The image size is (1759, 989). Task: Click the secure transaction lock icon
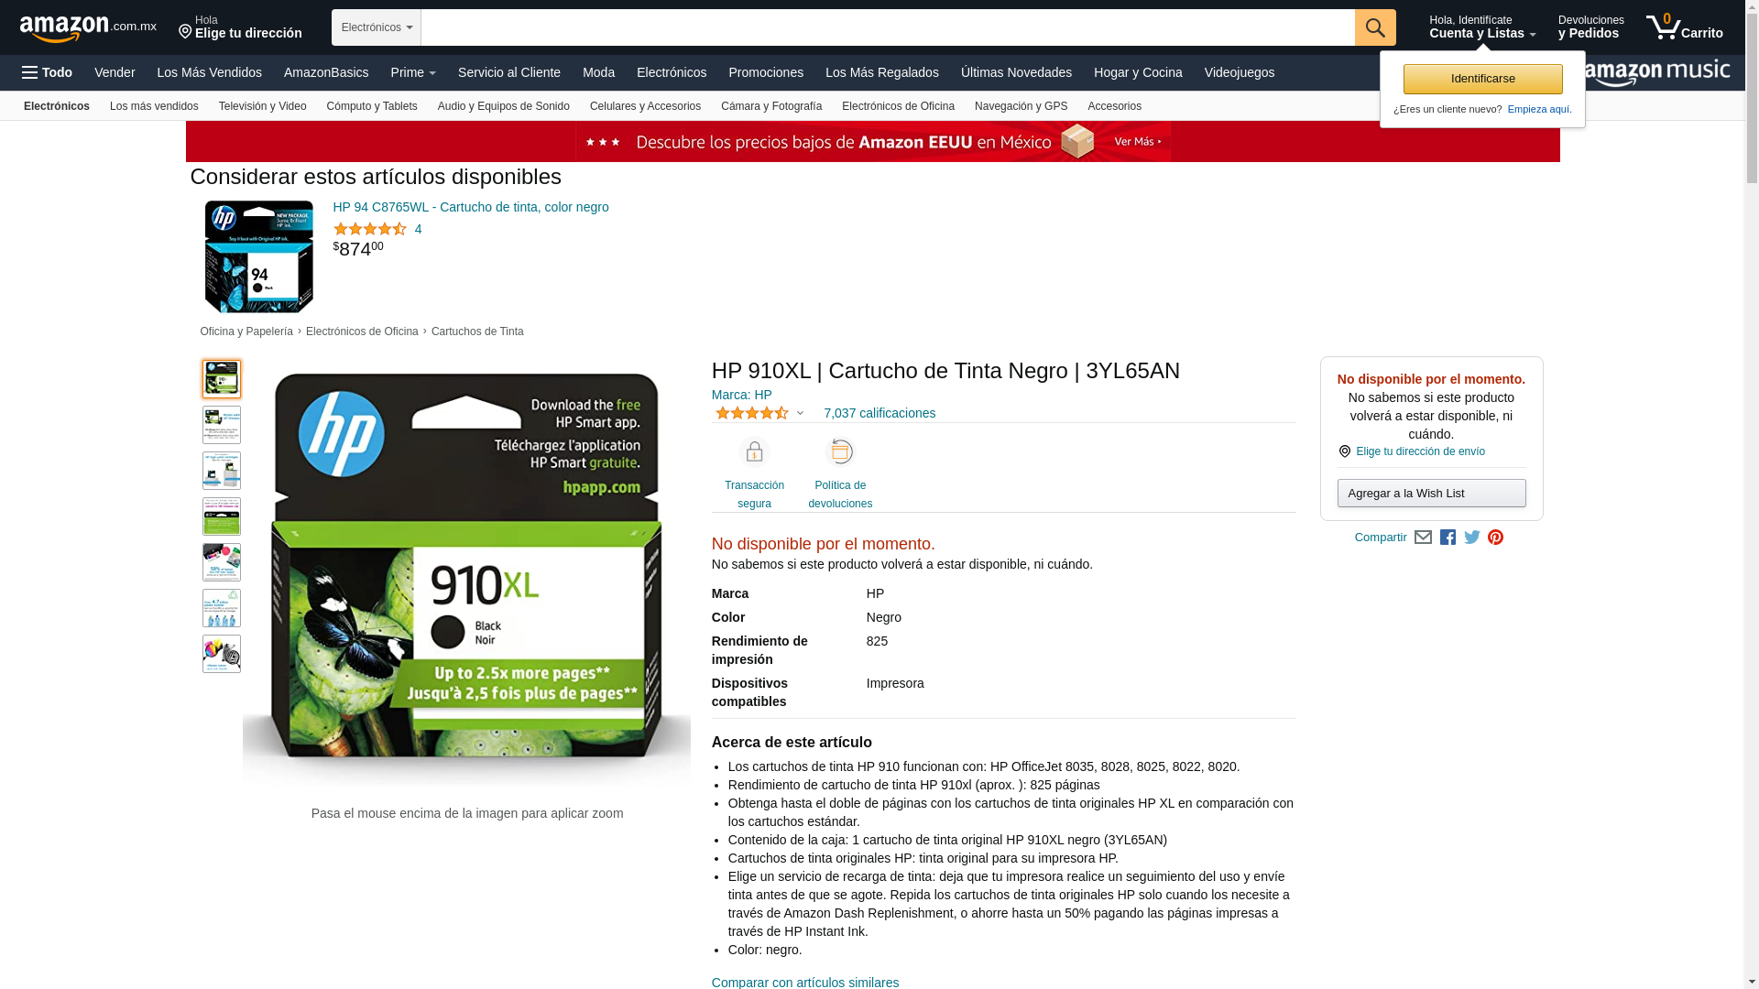tap(754, 452)
